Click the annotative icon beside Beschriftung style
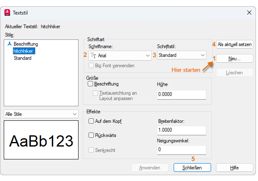The height and width of the screenshot is (181, 258). click(10, 44)
